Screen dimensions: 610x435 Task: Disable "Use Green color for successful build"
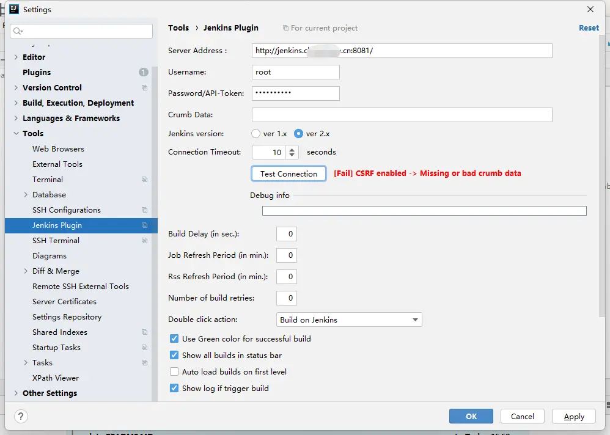pos(174,338)
